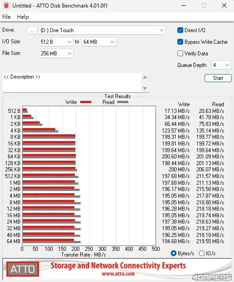Click the 206.07 MB/s read result
234x282 pixels.
point(210,170)
